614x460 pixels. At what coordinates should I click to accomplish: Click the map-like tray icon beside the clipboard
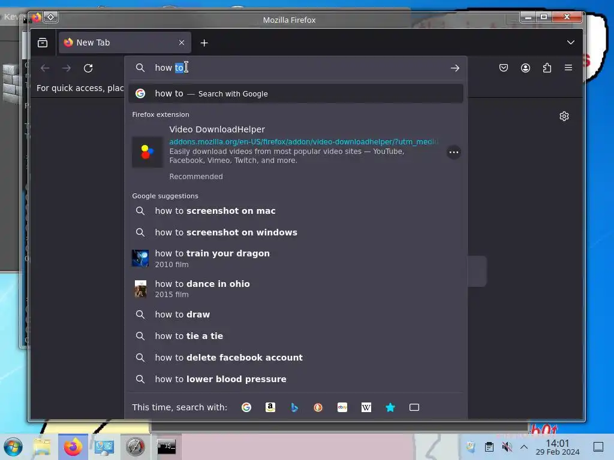point(471,447)
